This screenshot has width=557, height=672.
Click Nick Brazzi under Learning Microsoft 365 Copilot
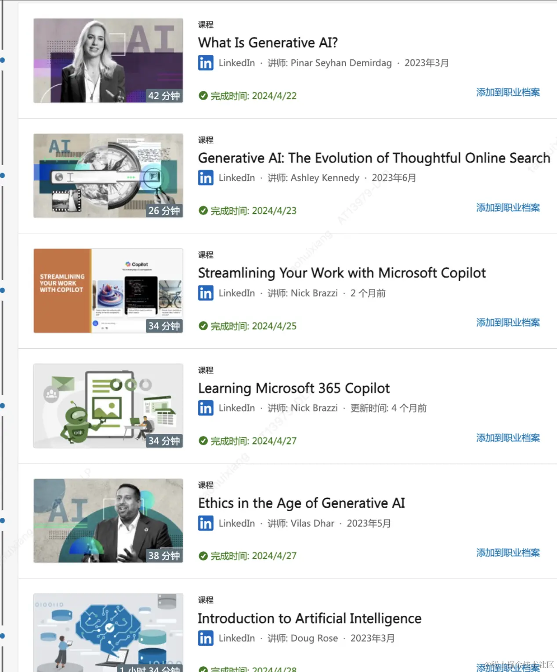pyautogui.click(x=314, y=408)
